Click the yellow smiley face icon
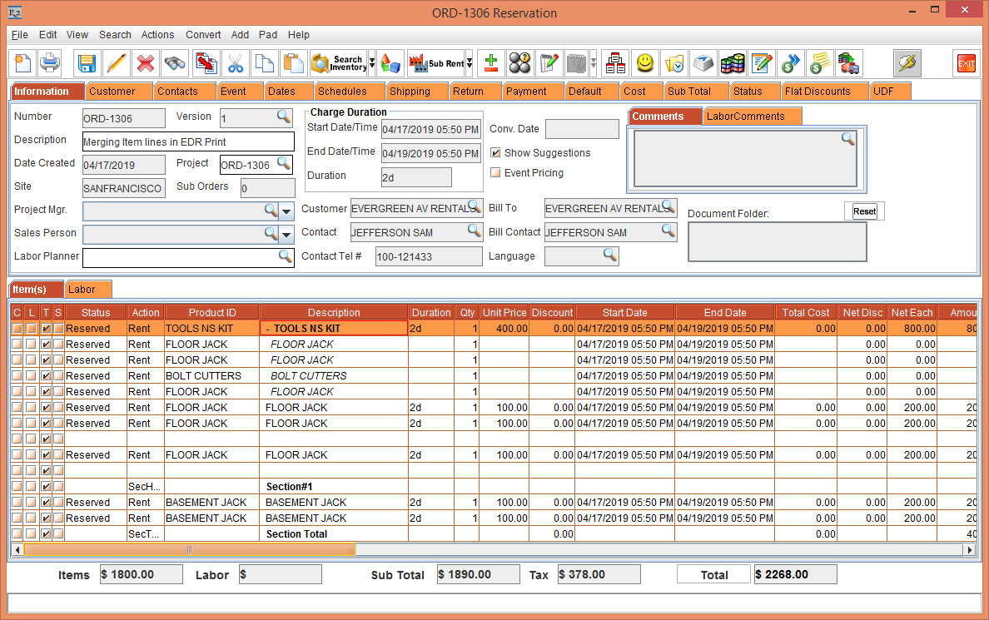989x620 pixels. coord(644,63)
